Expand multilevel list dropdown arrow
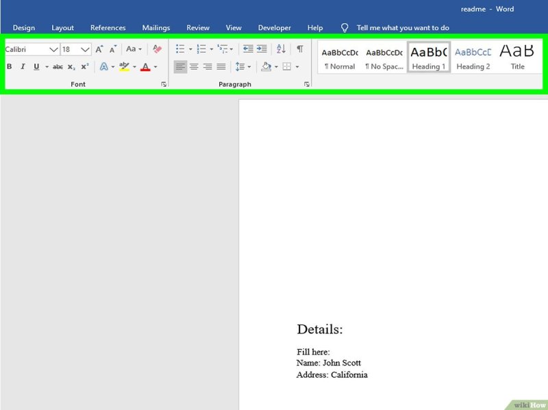 (x=232, y=49)
